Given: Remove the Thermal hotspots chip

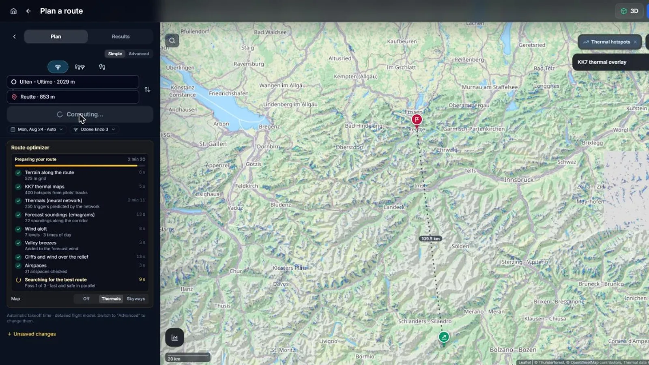Looking at the screenshot, I should coord(635,42).
